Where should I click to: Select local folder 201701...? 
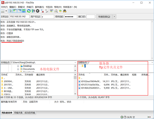pyautogui.click(x=8, y=85)
